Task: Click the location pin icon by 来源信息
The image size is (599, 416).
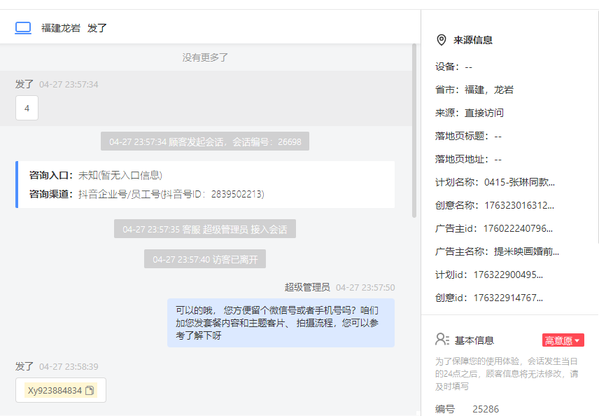Action: [x=442, y=40]
